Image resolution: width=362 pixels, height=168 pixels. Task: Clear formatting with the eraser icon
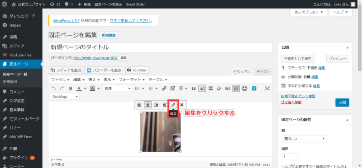(x=219, y=88)
